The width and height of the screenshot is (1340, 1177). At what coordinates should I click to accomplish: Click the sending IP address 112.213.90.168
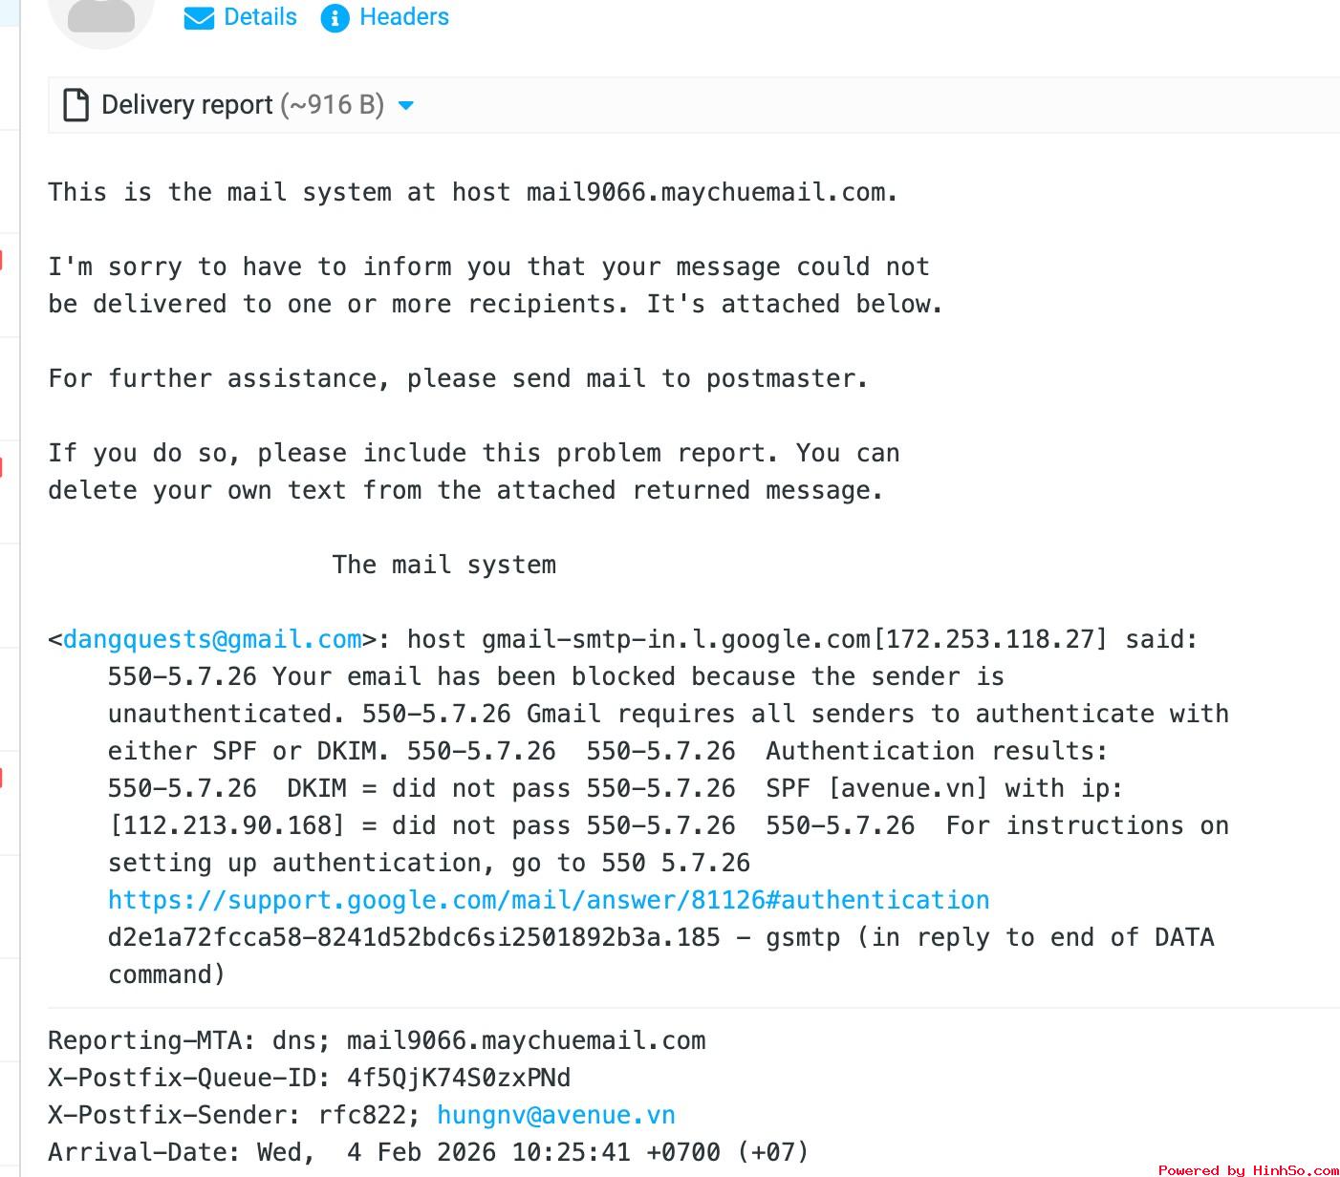click(x=227, y=825)
